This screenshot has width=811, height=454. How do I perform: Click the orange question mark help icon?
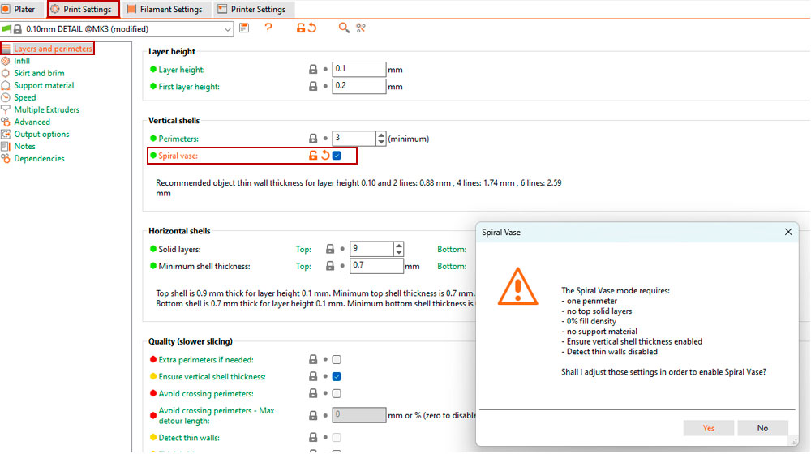268,28
